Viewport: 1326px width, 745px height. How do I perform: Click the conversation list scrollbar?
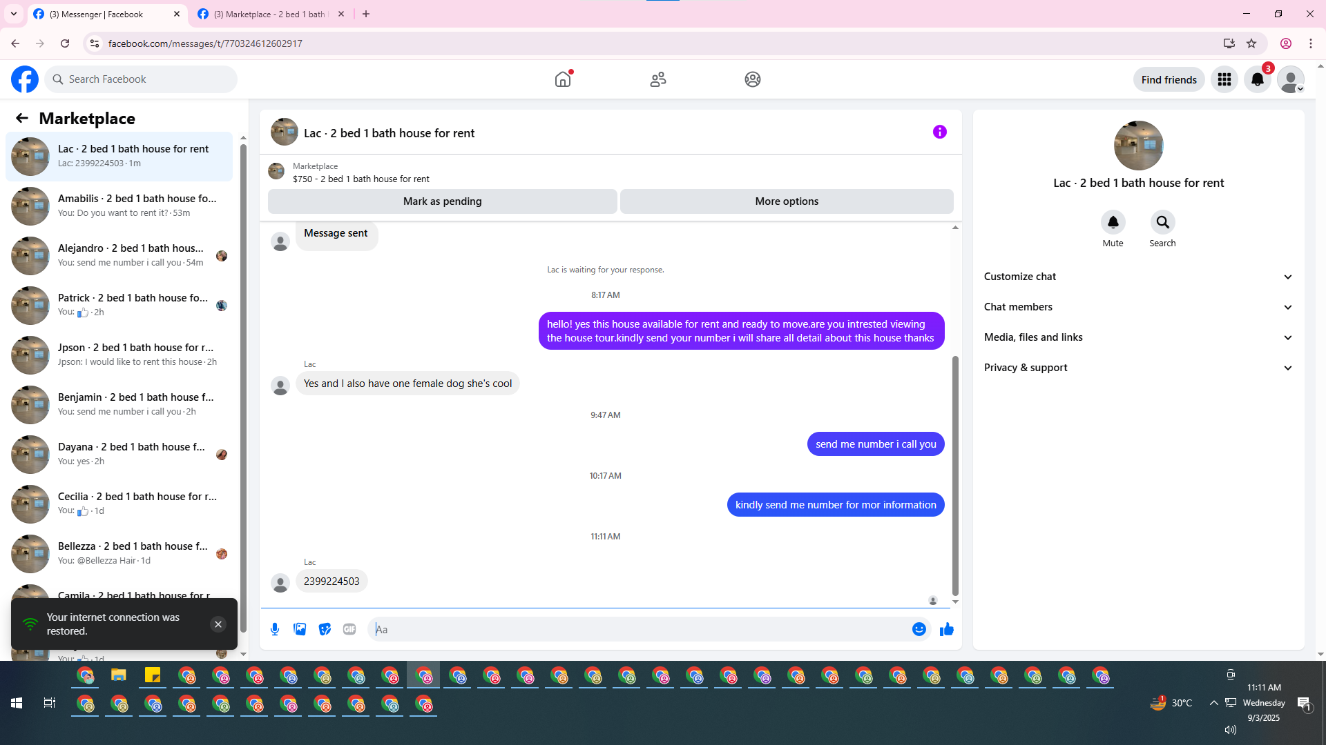click(x=243, y=386)
